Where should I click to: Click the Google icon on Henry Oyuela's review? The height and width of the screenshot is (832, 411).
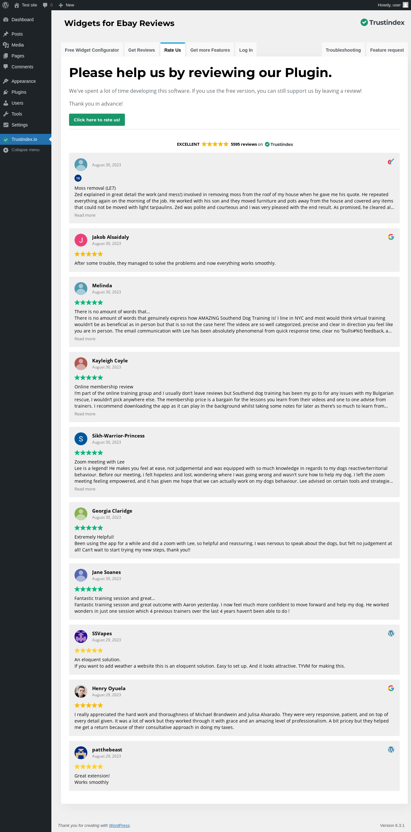point(391,688)
